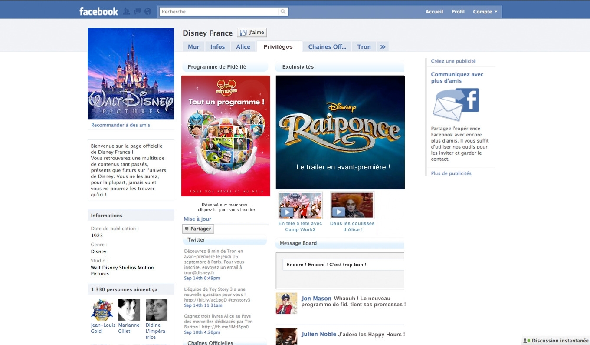590x345 pixels.
Task: Play the Camp Work2 video thumbnail
Action: (300, 205)
